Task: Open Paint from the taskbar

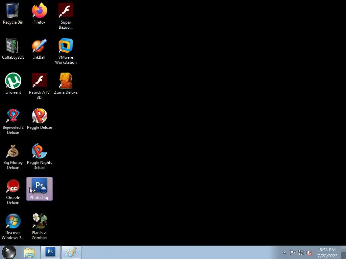Action: (x=71, y=252)
